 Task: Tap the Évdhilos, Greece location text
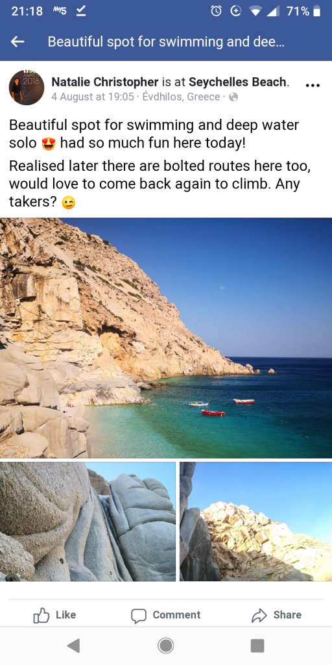[182, 97]
